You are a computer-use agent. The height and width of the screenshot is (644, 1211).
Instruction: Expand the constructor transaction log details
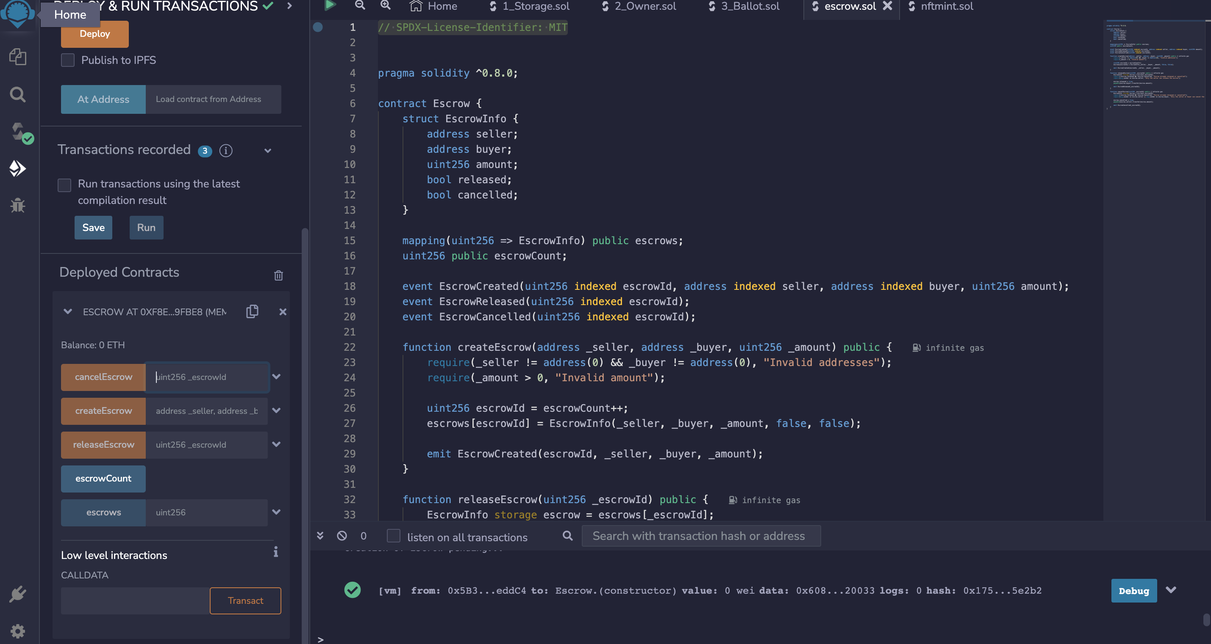[1171, 590]
